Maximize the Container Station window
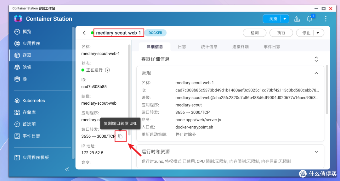Viewport: 340px width, 181px height. tap(324, 8)
